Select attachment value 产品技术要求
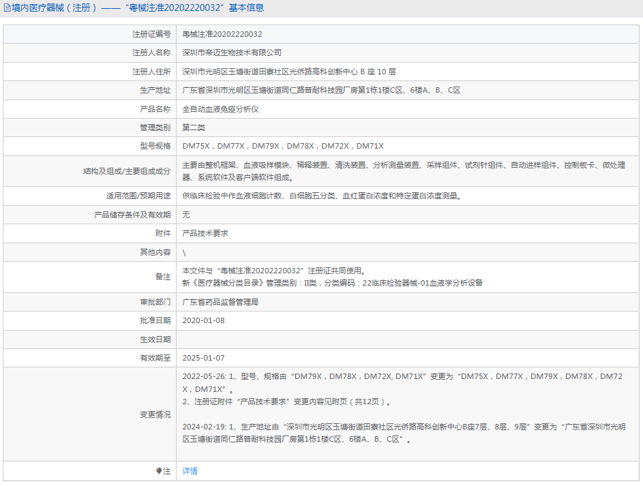643x486 pixels. tap(205, 233)
